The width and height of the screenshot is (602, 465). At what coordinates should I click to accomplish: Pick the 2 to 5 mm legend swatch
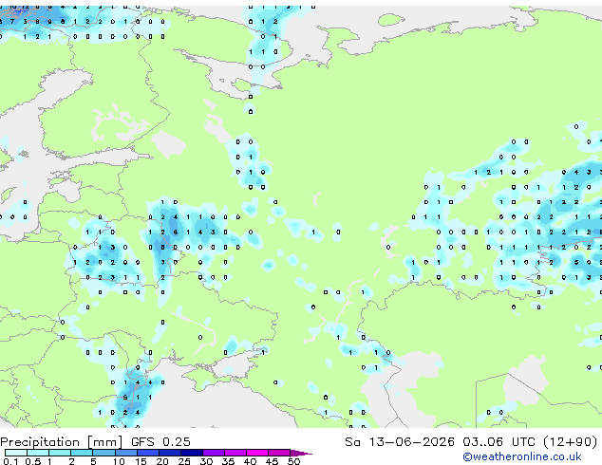[x=82, y=453]
